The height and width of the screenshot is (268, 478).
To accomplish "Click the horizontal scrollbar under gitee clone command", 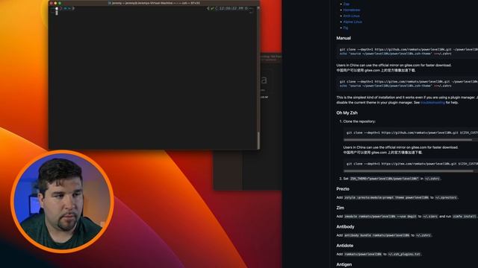I will (x=409, y=171).
